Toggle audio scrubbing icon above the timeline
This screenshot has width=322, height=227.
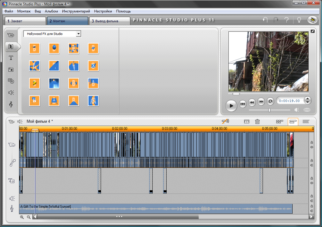click(225, 121)
